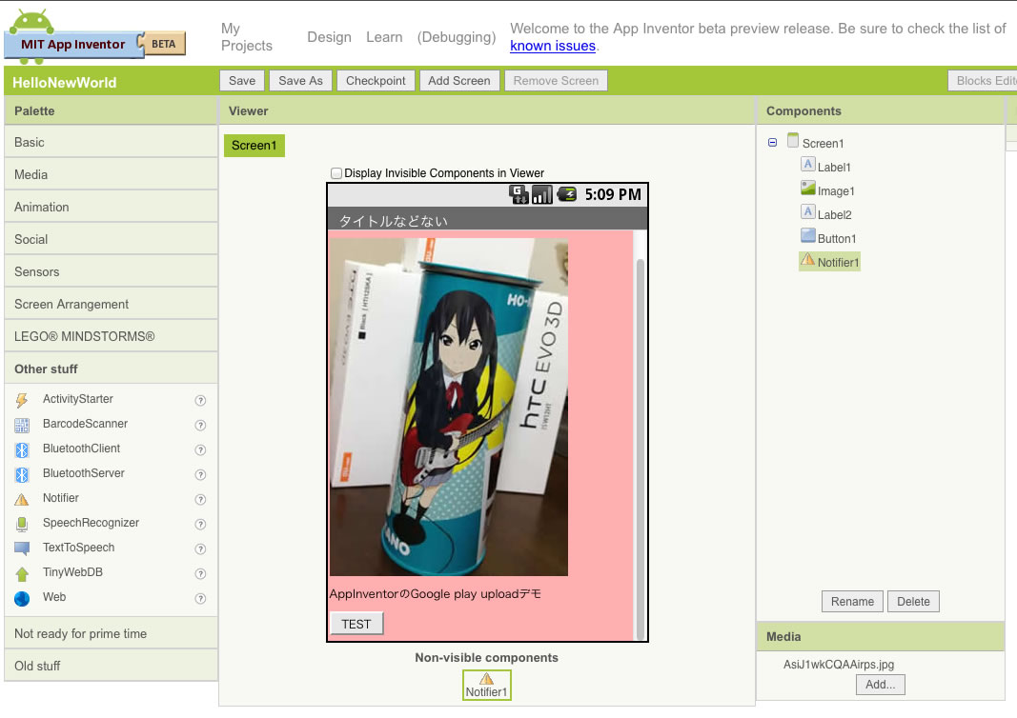This screenshot has height=718, width=1017.
Task: Click the HelloNewWorld project name
Action: [x=64, y=82]
